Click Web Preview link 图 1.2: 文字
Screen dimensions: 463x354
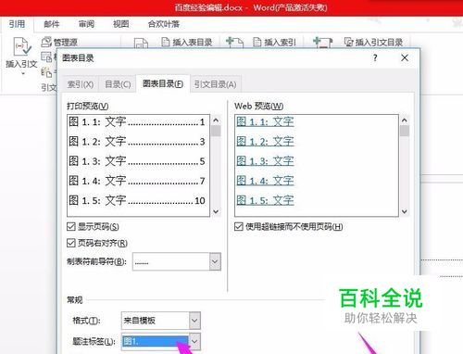265,142
